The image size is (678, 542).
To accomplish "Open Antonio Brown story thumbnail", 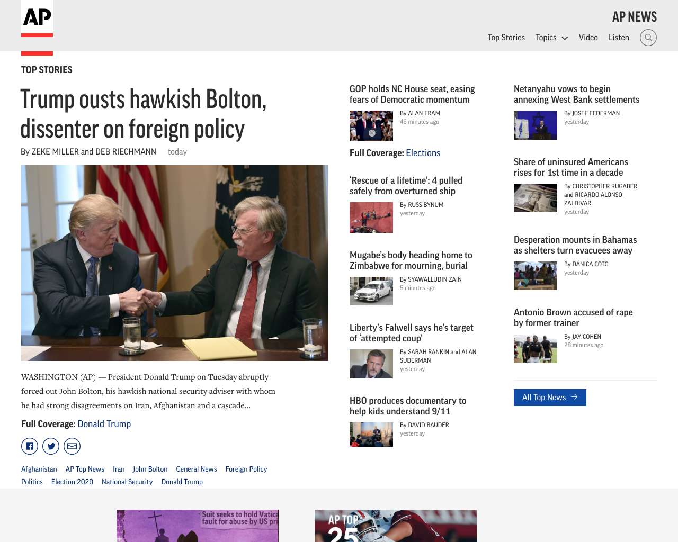I will pos(536,348).
